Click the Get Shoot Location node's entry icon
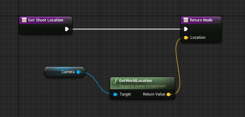The height and width of the screenshot is (117, 245). [x=24, y=20]
